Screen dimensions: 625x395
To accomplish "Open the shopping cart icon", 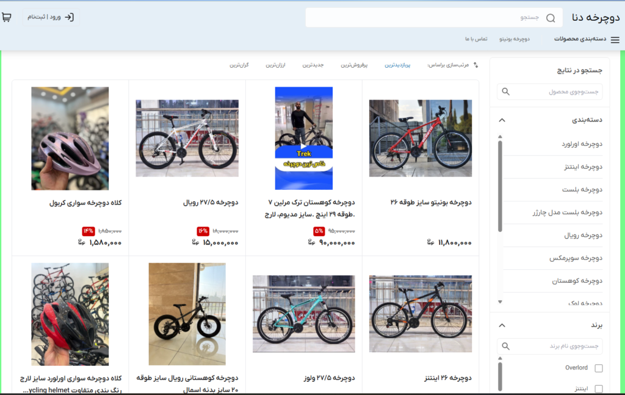I will (x=7, y=17).
